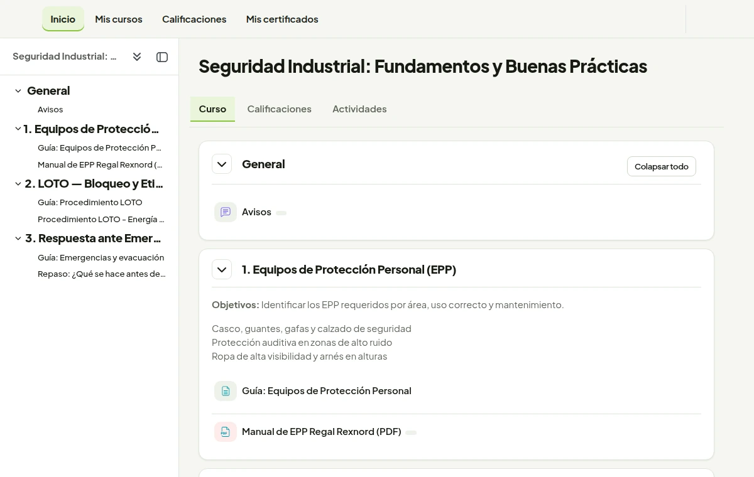Click text Protección auditiva en zonas de alto ruido
Viewport: 754px width, 477px height.
click(x=302, y=343)
